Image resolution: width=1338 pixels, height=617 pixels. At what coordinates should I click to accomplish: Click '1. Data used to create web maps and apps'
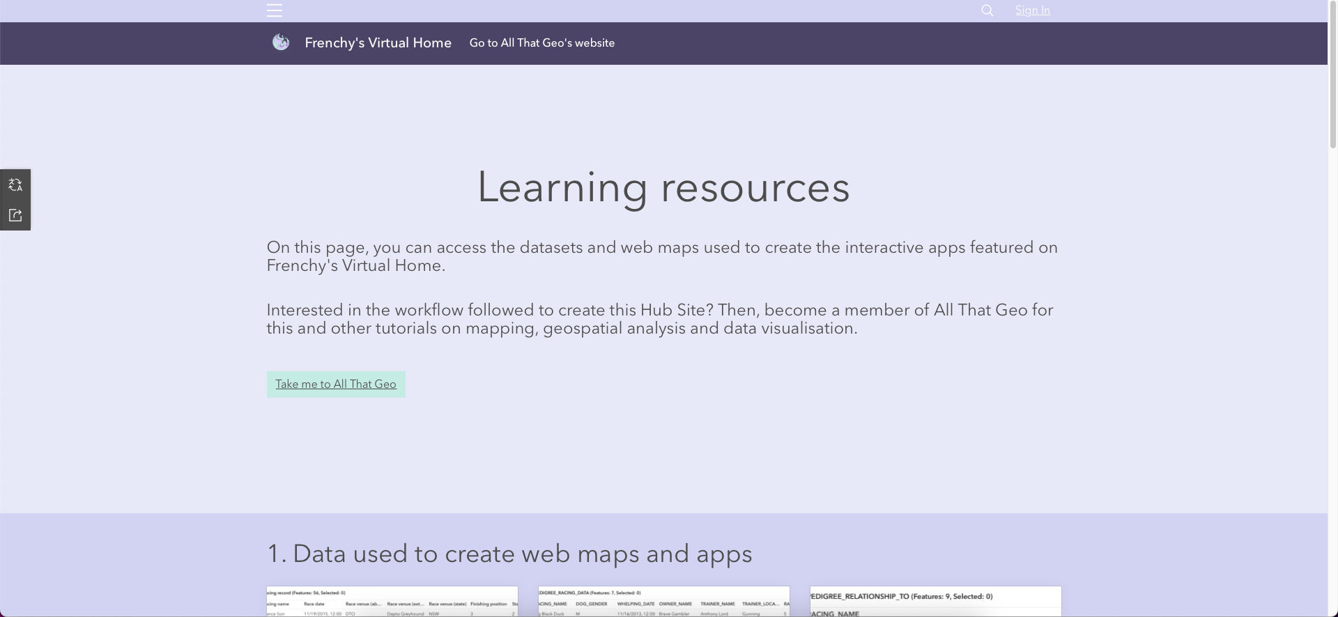[x=509, y=554]
